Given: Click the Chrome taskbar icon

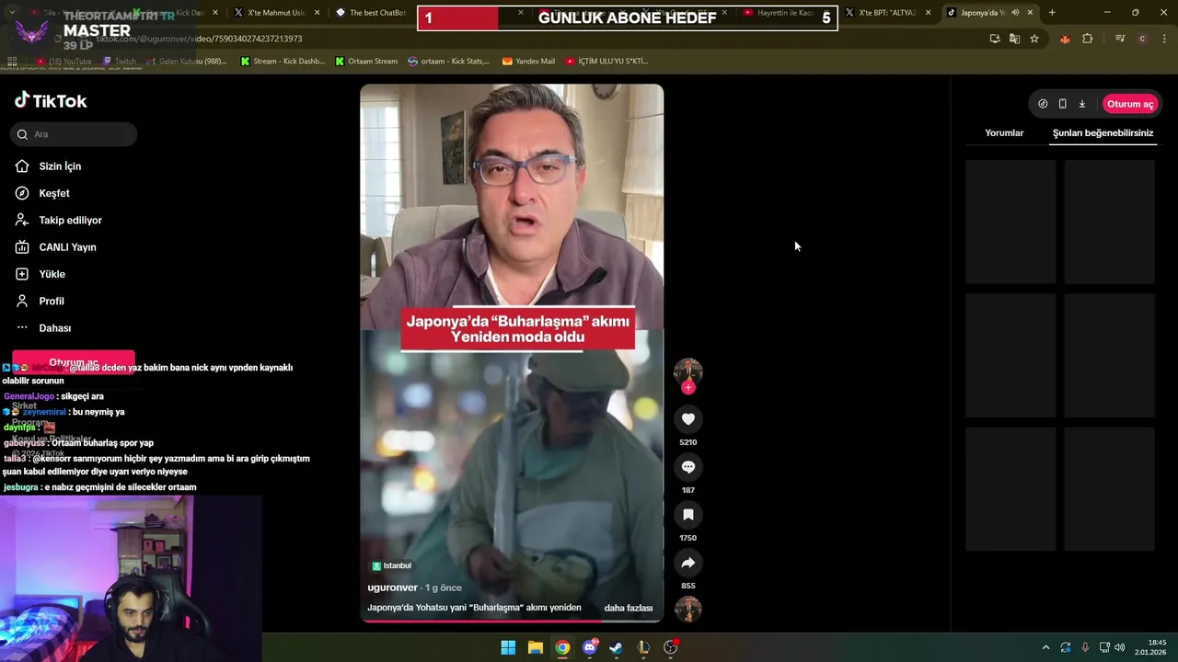Looking at the screenshot, I should coord(562,647).
